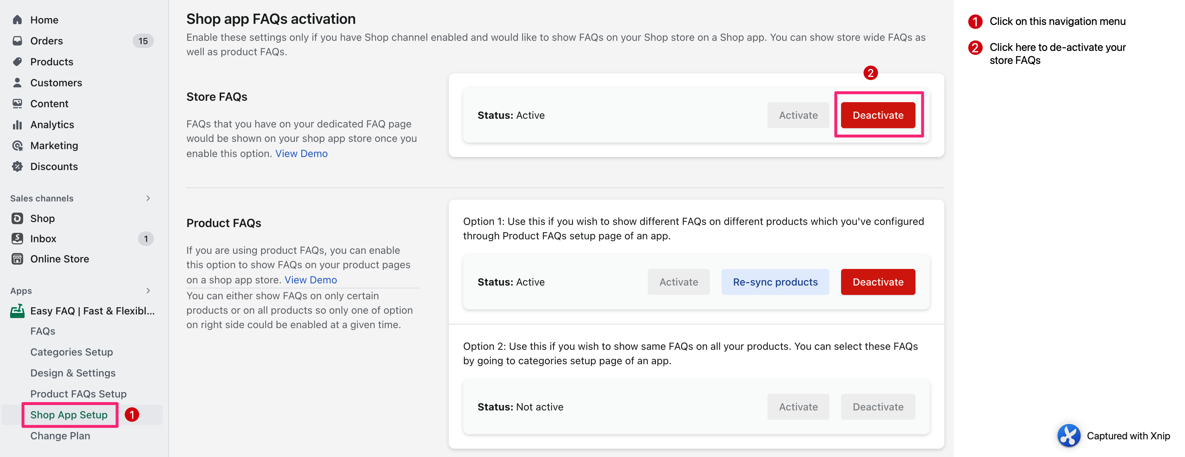
Task: Click the Easy FAQ app icon
Action: (x=17, y=311)
